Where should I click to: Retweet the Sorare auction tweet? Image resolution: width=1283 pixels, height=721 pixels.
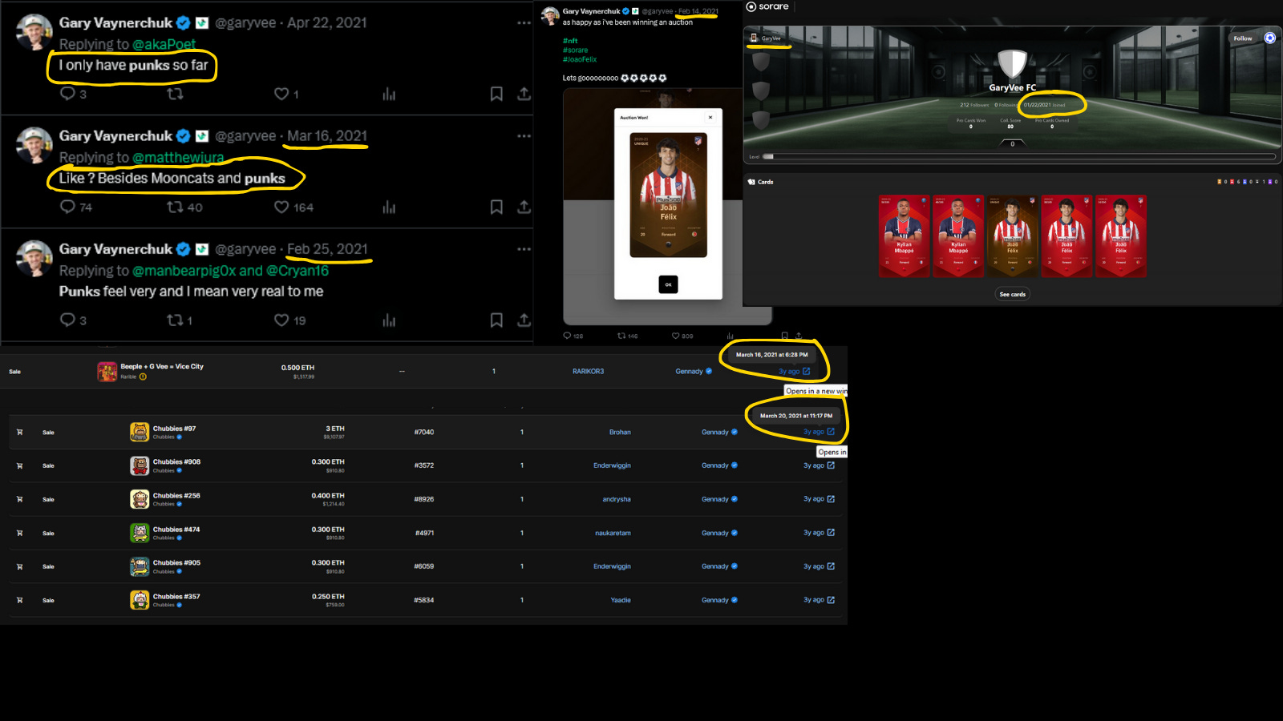pyautogui.click(x=621, y=336)
